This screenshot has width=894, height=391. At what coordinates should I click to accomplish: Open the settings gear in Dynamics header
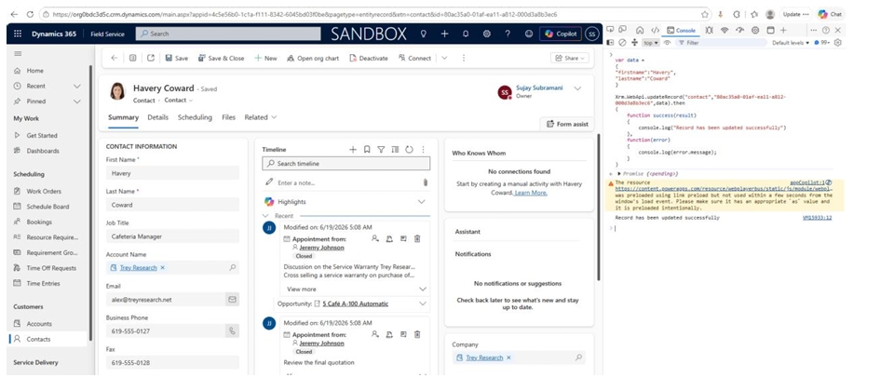click(x=486, y=34)
